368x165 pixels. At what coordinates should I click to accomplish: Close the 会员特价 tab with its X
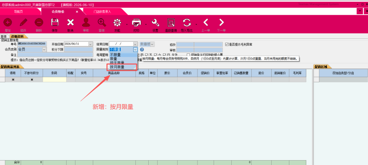(77, 12)
